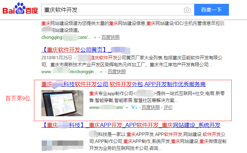
Task: Expand dropdown arrow next to chongqing URL
Action: [x=95, y=38]
